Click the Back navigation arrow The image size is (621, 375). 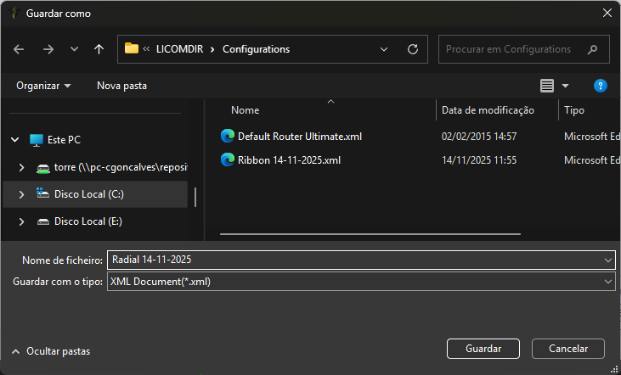point(20,49)
